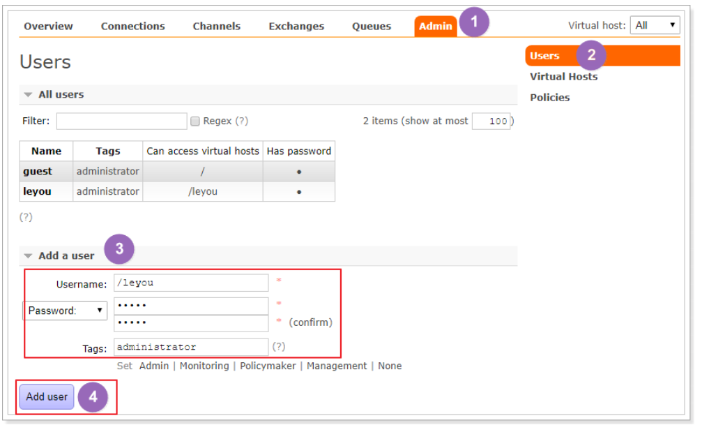The height and width of the screenshot is (425, 702).
Task: Open the Virtual host dropdown
Action: 655,25
